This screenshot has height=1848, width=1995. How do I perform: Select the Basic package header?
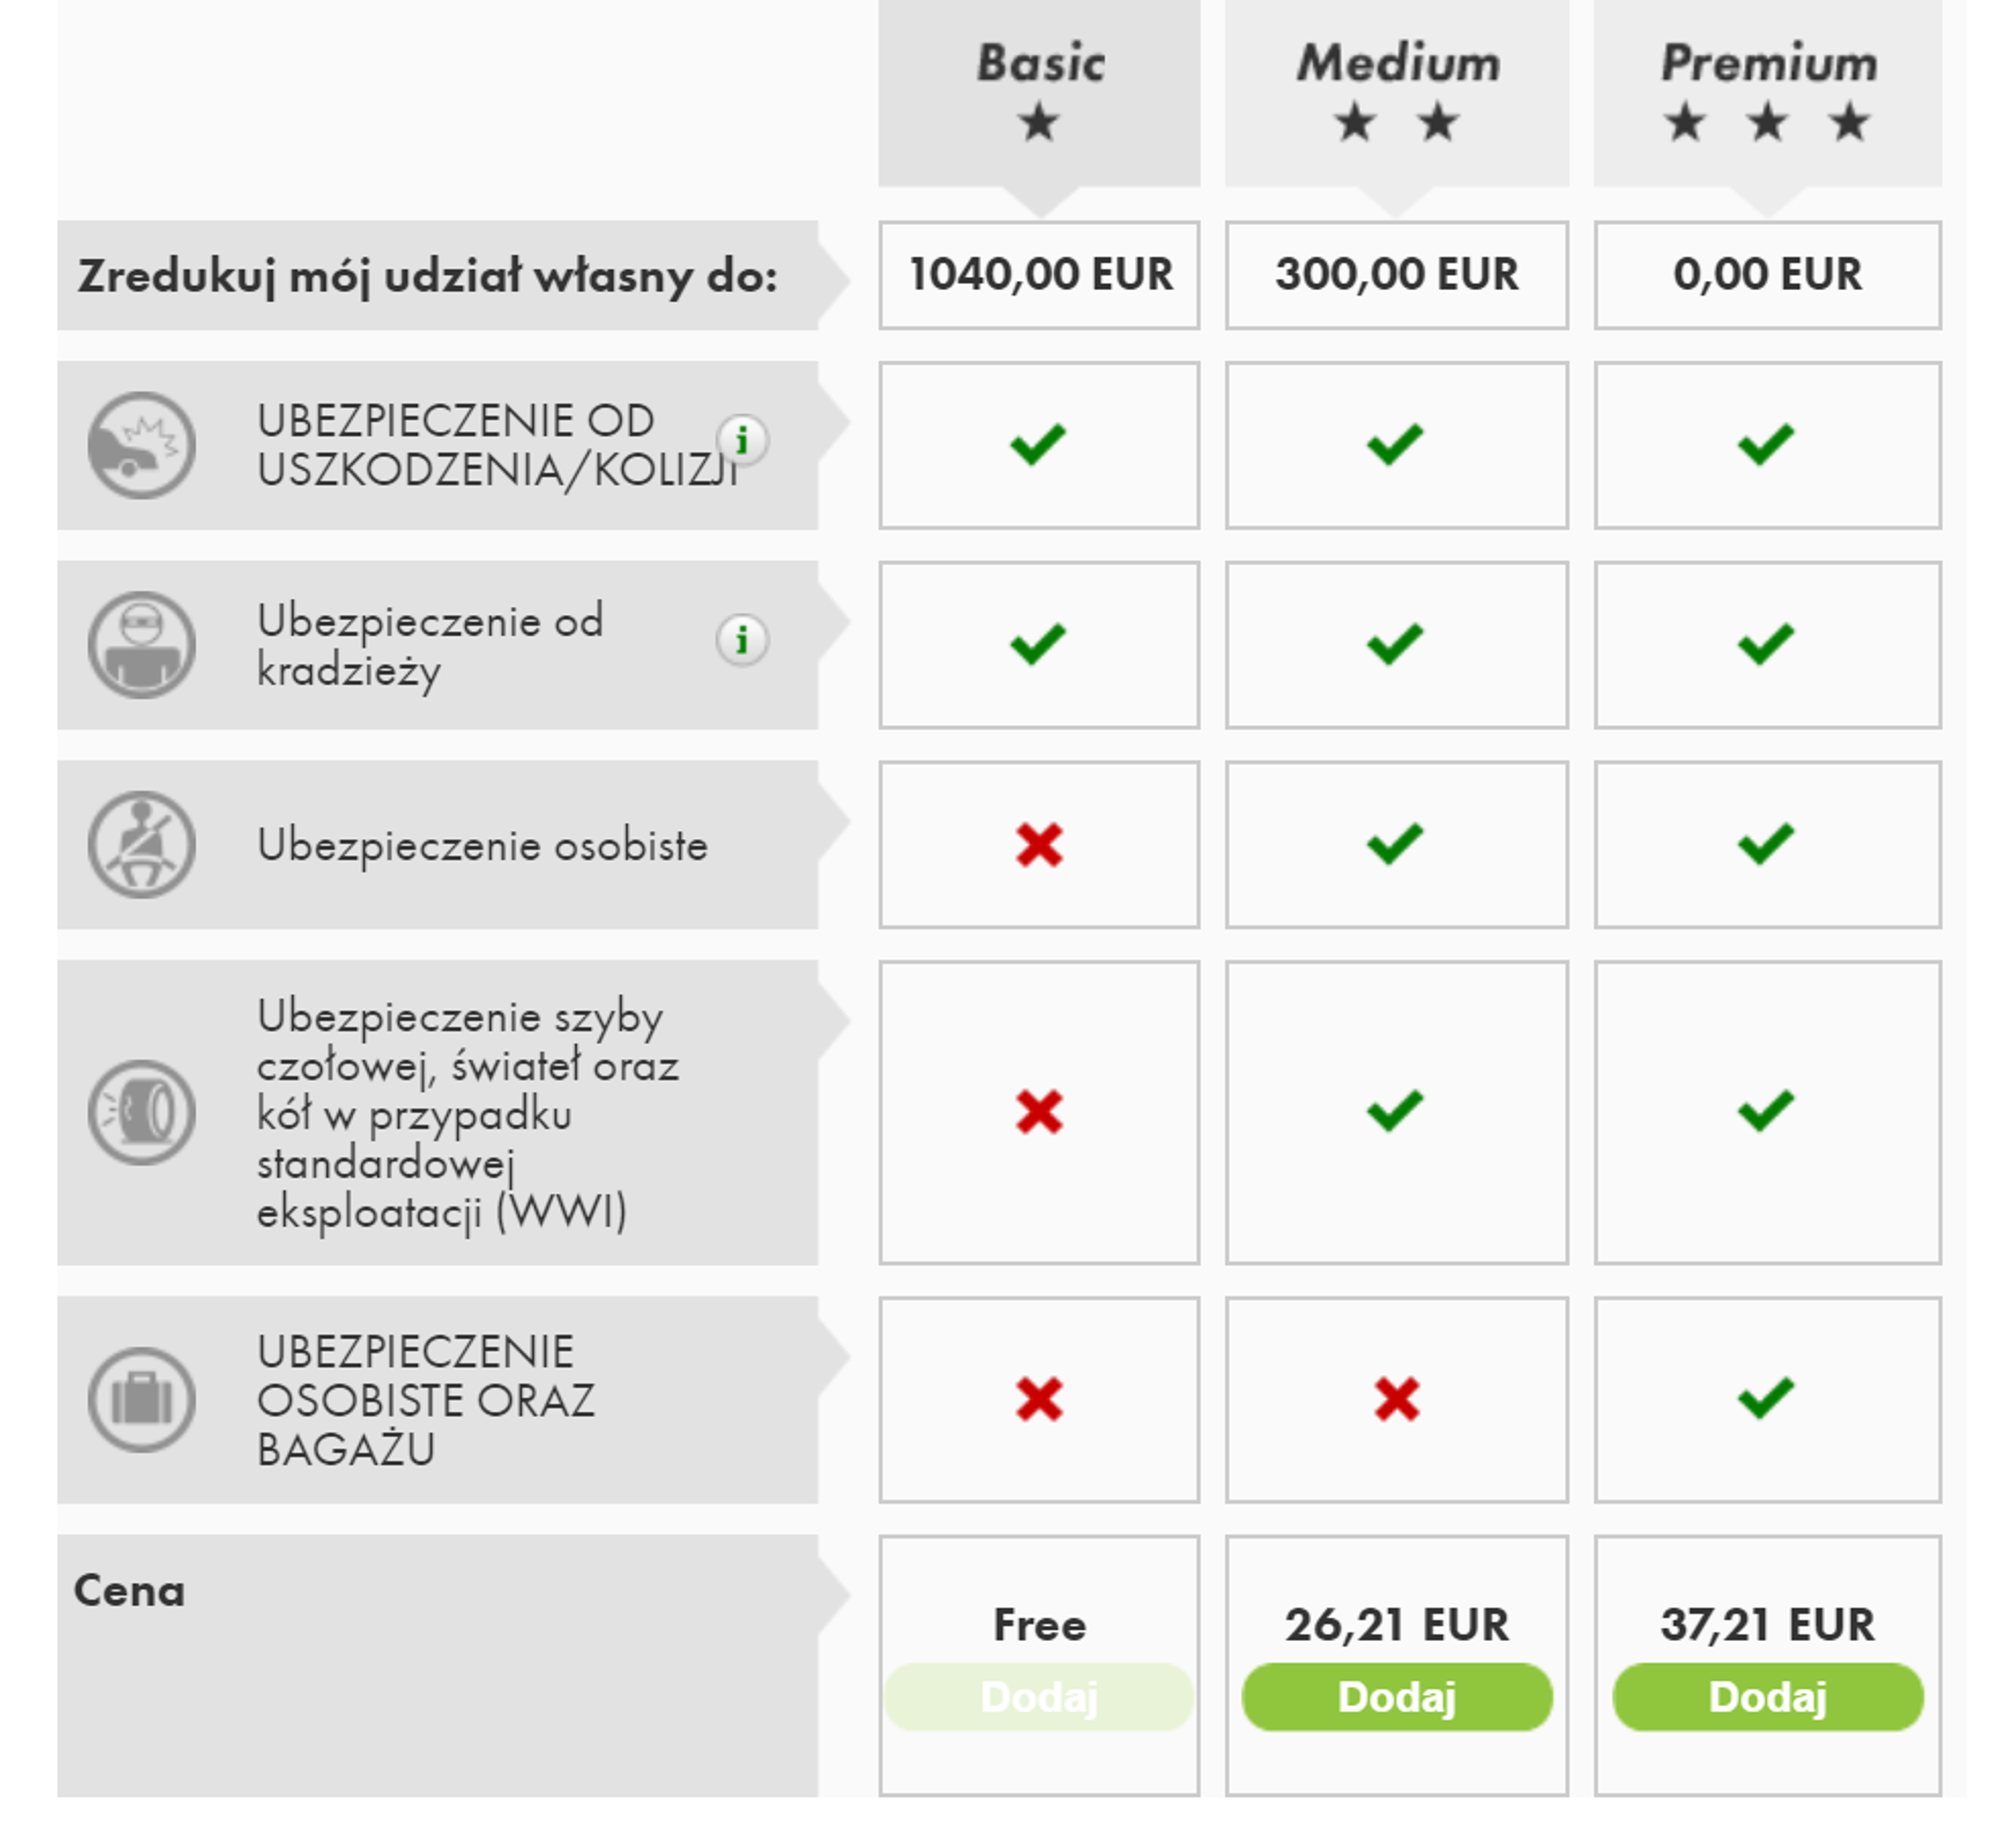(1039, 93)
